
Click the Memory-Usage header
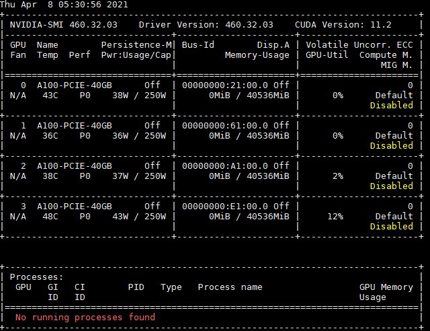click(x=257, y=55)
